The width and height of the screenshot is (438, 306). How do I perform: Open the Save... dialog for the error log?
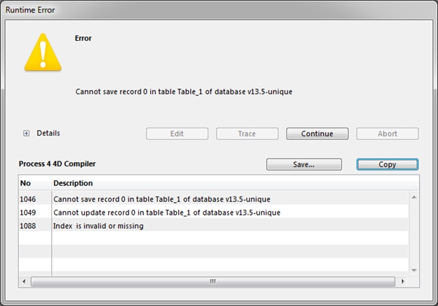(x=303, y=164)
